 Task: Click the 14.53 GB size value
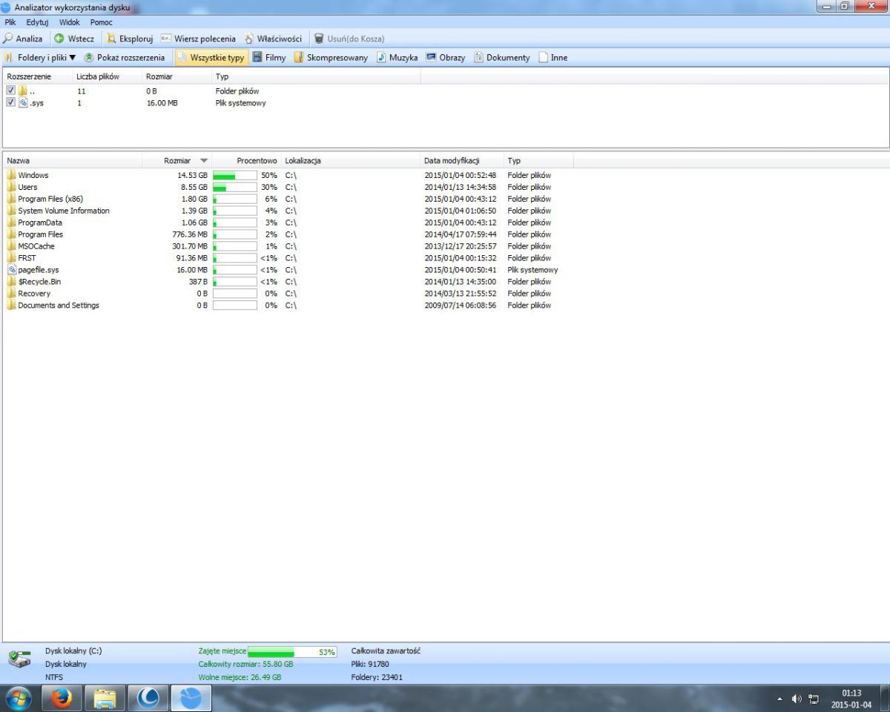coord(192,175)
